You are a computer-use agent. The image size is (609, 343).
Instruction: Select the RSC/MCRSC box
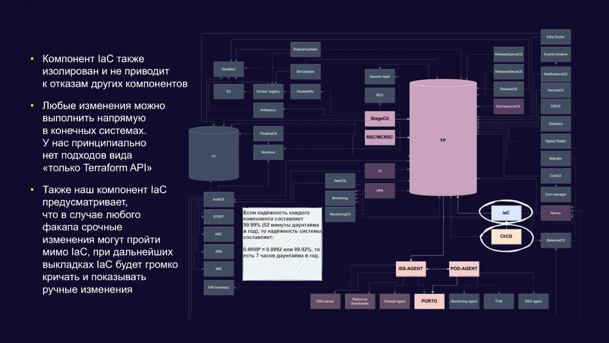click(380, 138)
